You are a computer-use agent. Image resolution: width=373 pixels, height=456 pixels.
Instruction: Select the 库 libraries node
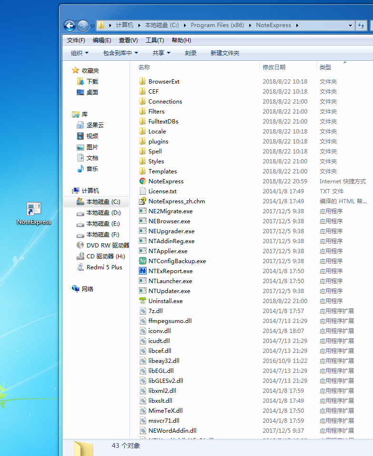[x=80, y=114]
